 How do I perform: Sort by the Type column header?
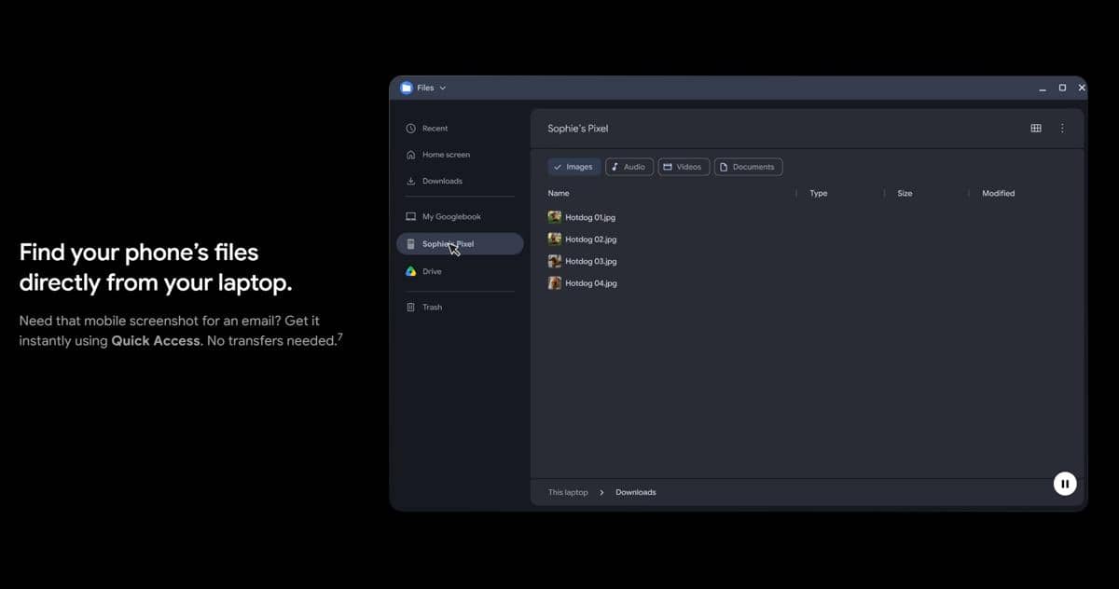(x=819, y=193)
